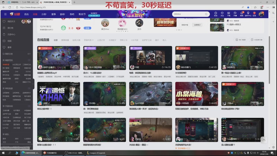Open the 不留遗憾 YIHAN stream thumbnail

pyautogui.click(x=59, y=94)
